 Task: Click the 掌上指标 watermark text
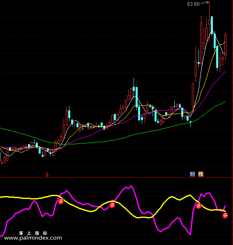click(33, 233)
